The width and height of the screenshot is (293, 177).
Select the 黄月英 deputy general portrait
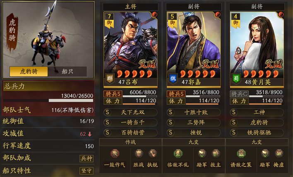pyautogui.click(x=257, y=50)
